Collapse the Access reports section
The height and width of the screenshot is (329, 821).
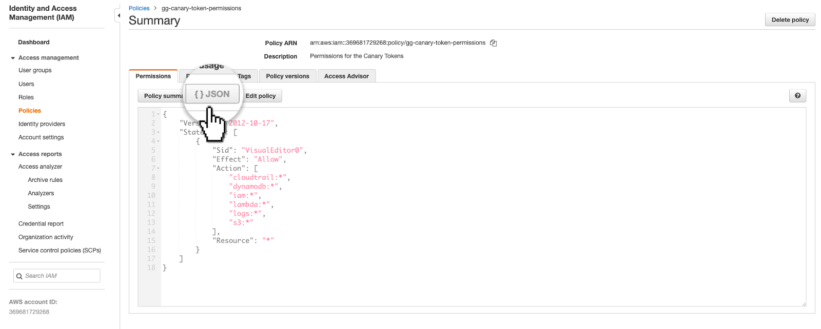[13, 154]
